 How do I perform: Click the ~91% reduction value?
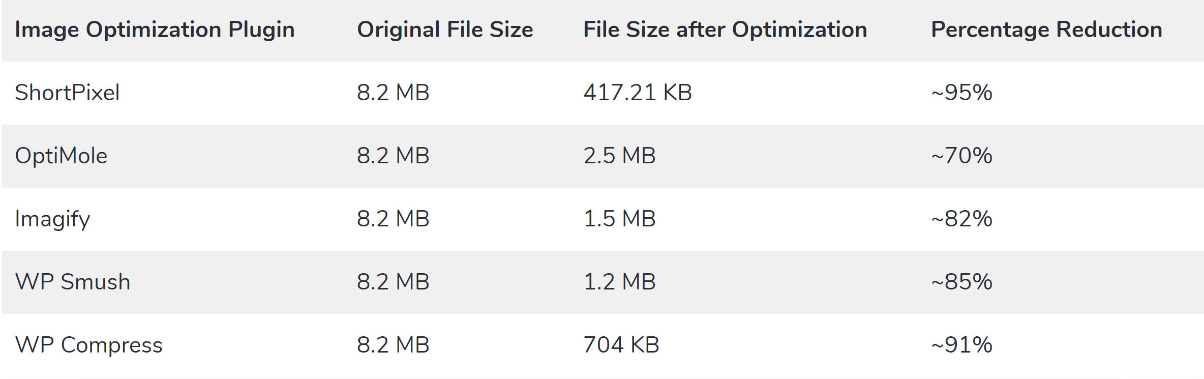pos(961,345)
